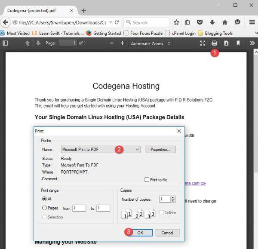This screenshot has height=249, width=258.
Task: Select the Codegena-(protected).pdf tab
Action: pyautogui.click(x=39, y=11)
